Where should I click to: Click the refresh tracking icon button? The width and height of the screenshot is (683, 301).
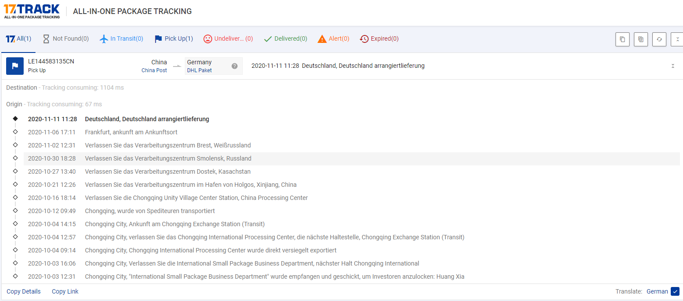tap(659, 39)
